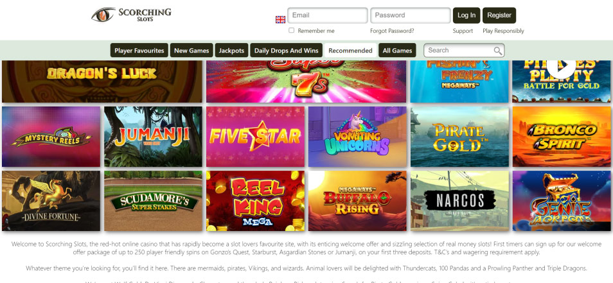The width and height of the screenshot is (613, 283).
Task: Show All Games category
Action: [397, 50]
